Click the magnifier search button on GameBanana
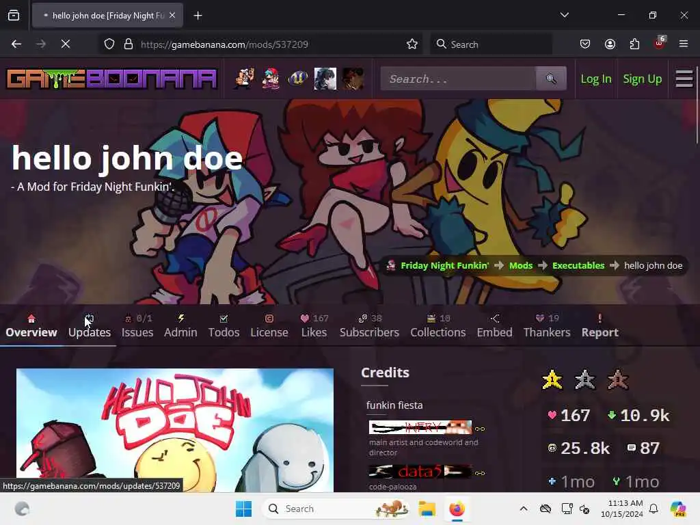Screen dimensions: 700x525 click(551, 79)
